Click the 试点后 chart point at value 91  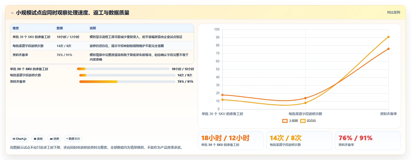click(388, 37)
